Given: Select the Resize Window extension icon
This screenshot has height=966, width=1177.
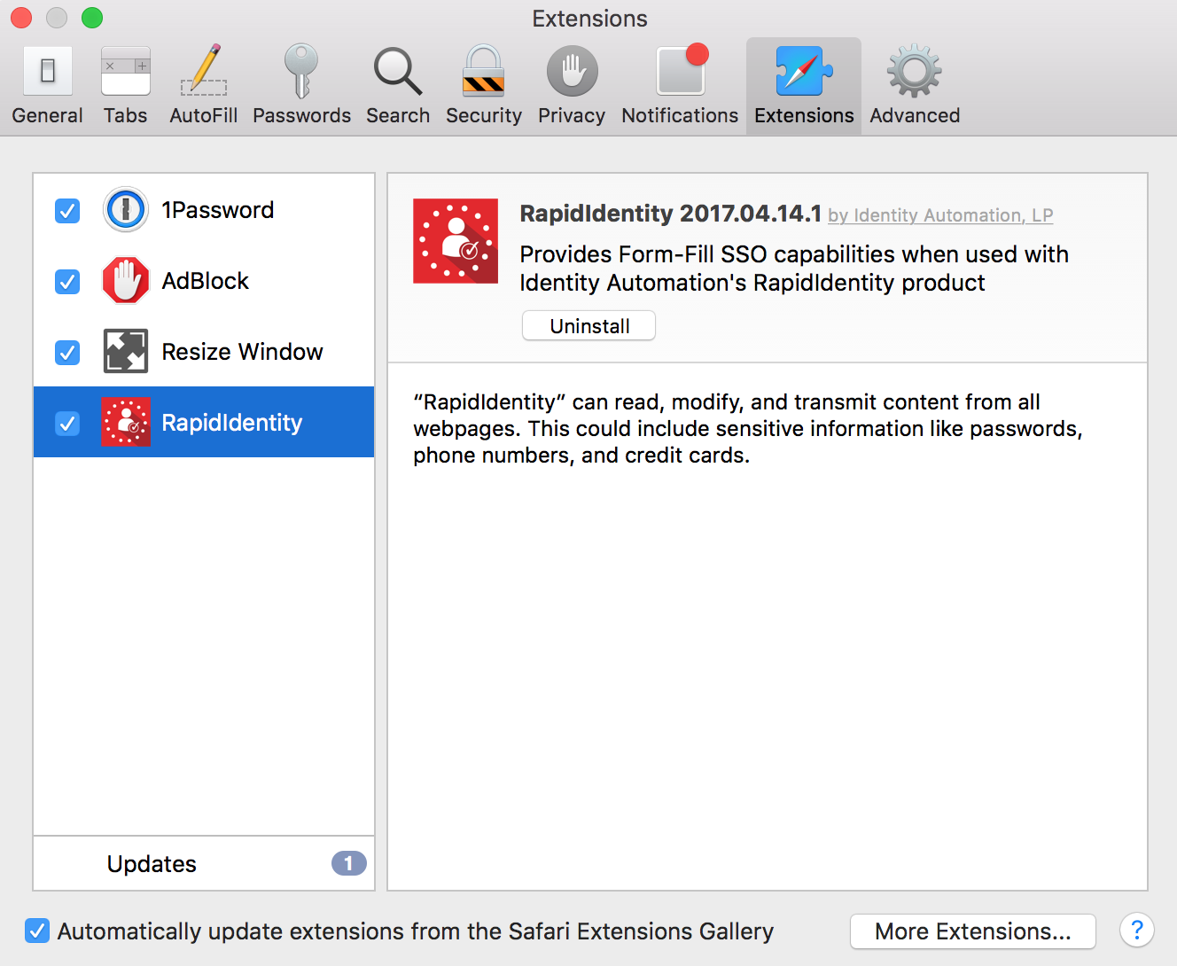Looking at the screenshot, I should [x=126, y=352].
